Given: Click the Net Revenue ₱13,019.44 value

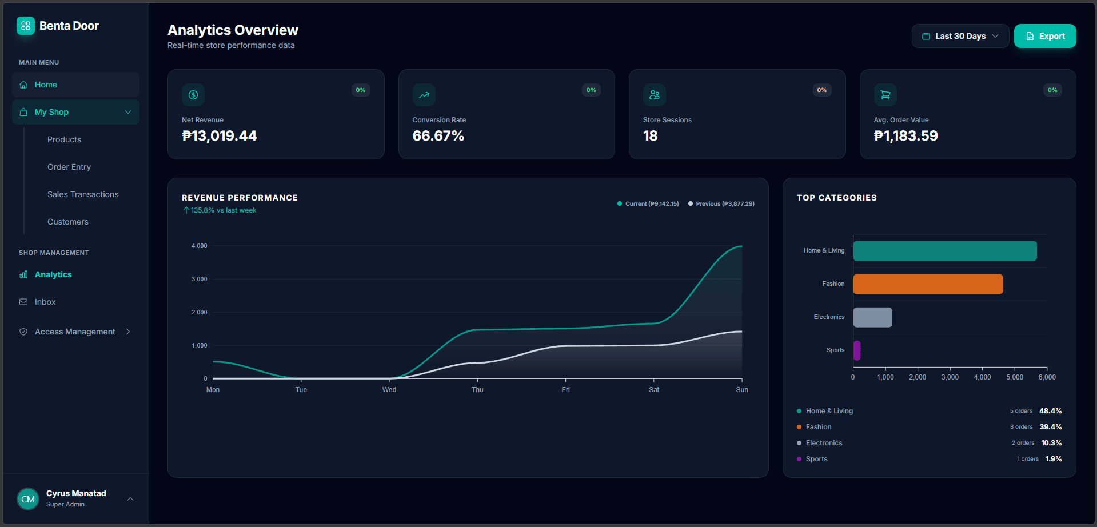Looking at the screenshot, I should tap(220, 136).
